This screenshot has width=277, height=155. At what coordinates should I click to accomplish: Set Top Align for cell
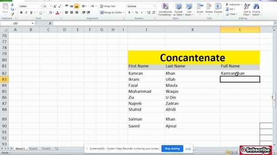pyautogui.click(x=67, y=6)
